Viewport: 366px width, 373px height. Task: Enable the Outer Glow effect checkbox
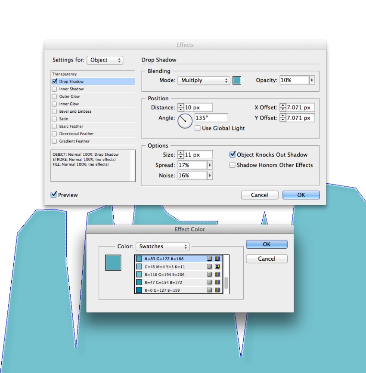pyautogui.click(x=55, y=96)
